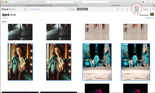
Task: Click the 76 Items count text
Action: pyautogui.click(x=5, y=18)
